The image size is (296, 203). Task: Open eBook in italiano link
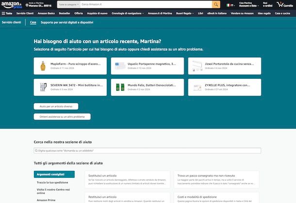pyautogui.click(x=217, y=14)
